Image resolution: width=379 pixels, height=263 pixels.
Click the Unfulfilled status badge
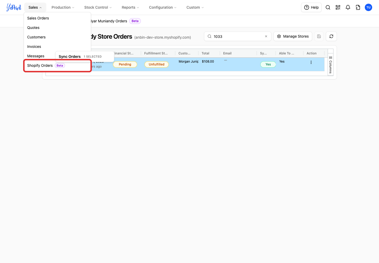157,64
